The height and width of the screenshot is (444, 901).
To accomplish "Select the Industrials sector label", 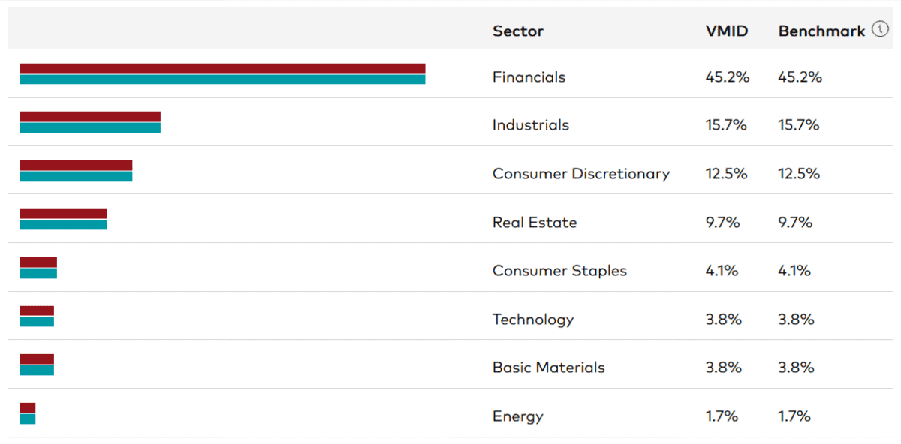I will point(531,125).
